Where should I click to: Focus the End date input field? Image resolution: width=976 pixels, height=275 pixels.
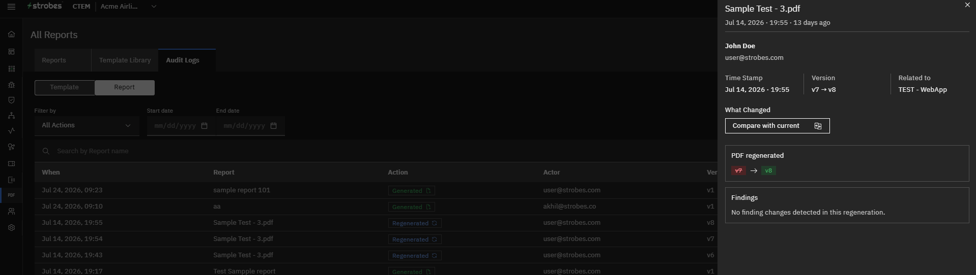(250, 126)
